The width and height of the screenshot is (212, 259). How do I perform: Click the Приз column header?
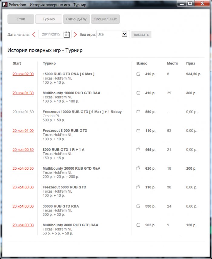(x=190, y=63)
